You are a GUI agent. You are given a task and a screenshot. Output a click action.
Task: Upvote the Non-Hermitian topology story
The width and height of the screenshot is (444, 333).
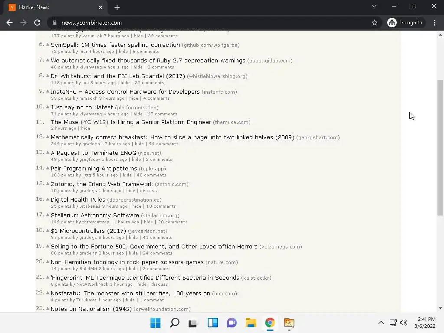tap(48, 261)
